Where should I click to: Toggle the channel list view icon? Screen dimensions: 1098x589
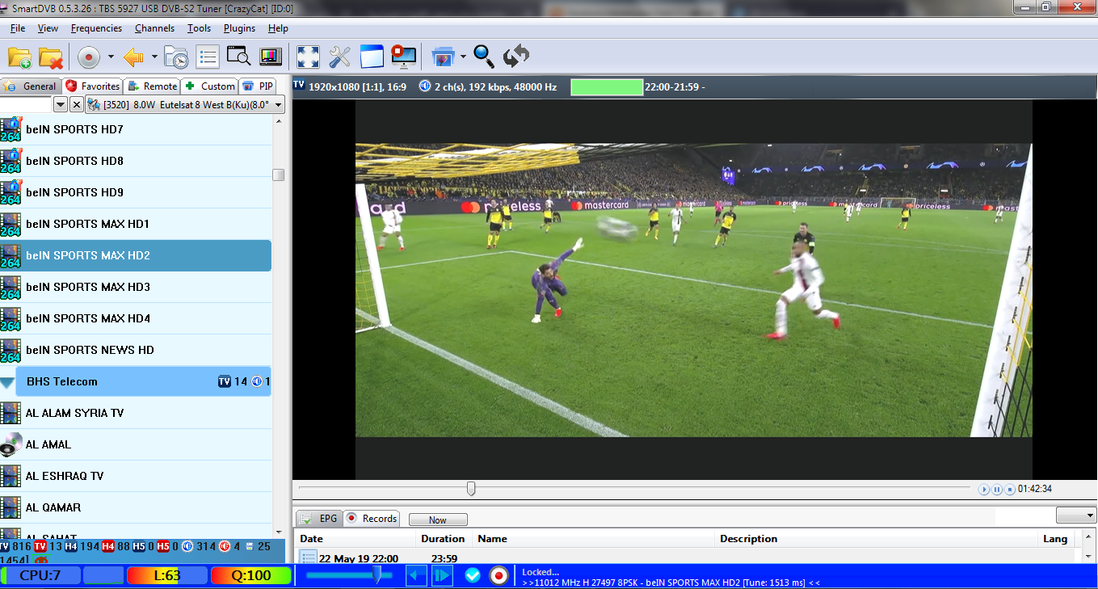(x=208, y=57)
